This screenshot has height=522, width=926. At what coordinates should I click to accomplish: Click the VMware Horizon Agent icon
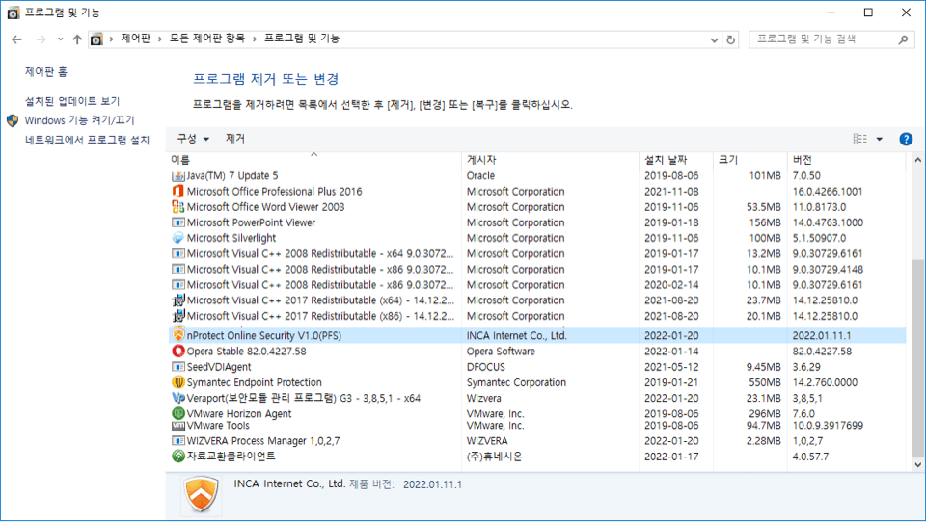(x=177, y=414)
